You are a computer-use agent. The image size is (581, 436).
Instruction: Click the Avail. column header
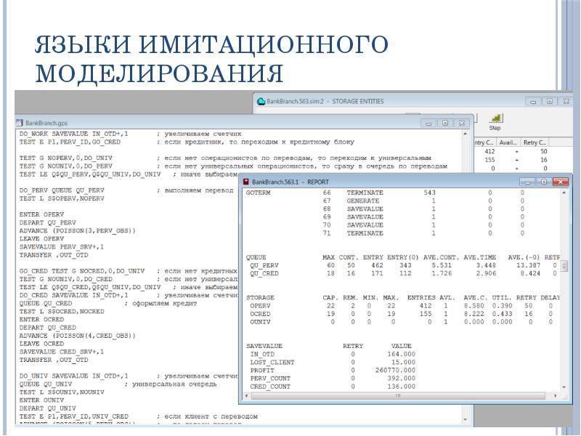click(x=508, y=142)
